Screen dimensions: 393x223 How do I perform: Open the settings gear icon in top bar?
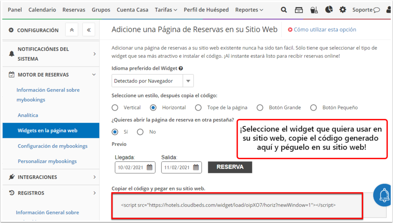pos(342,10)
